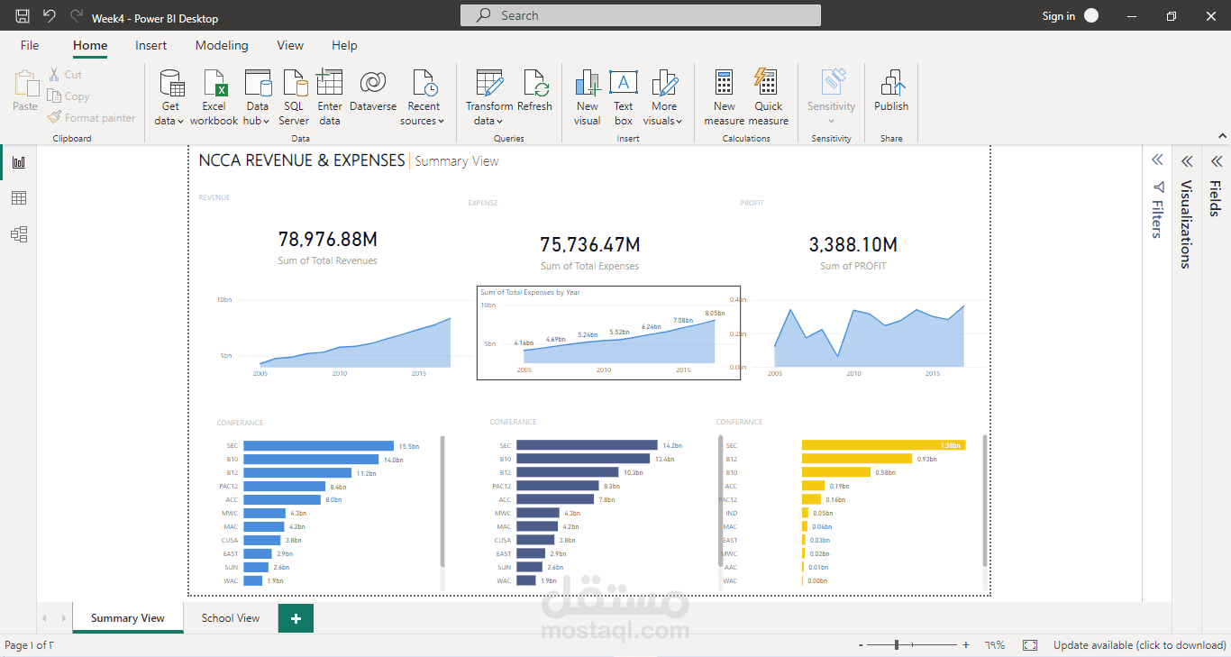
Task: Click the Filters pane label
Action: pyautogui.click(x=1157, y=218)
